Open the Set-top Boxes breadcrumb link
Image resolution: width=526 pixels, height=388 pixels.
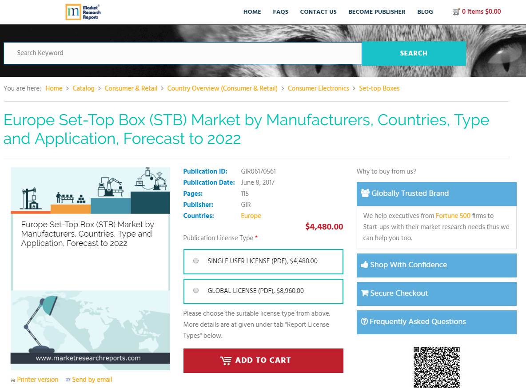click(x=379, y=88)
